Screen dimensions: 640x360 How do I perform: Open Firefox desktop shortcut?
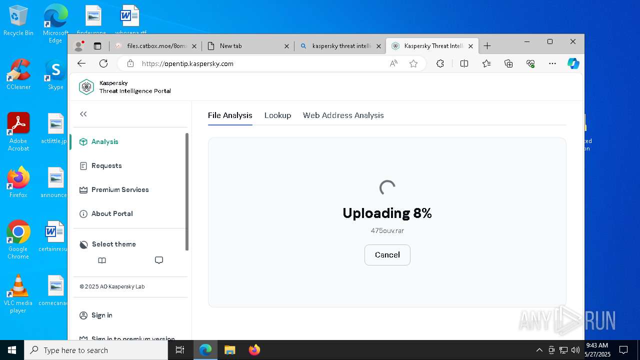[18, 182]
